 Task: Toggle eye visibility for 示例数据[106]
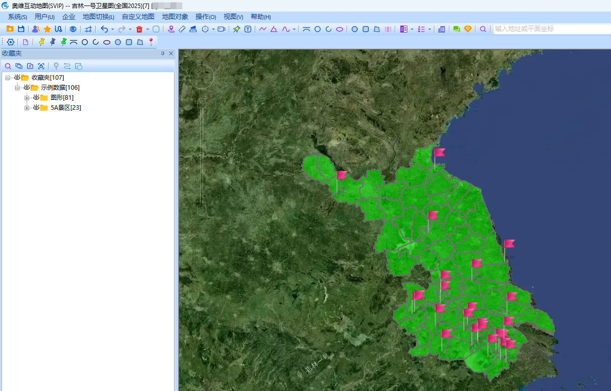27,88
